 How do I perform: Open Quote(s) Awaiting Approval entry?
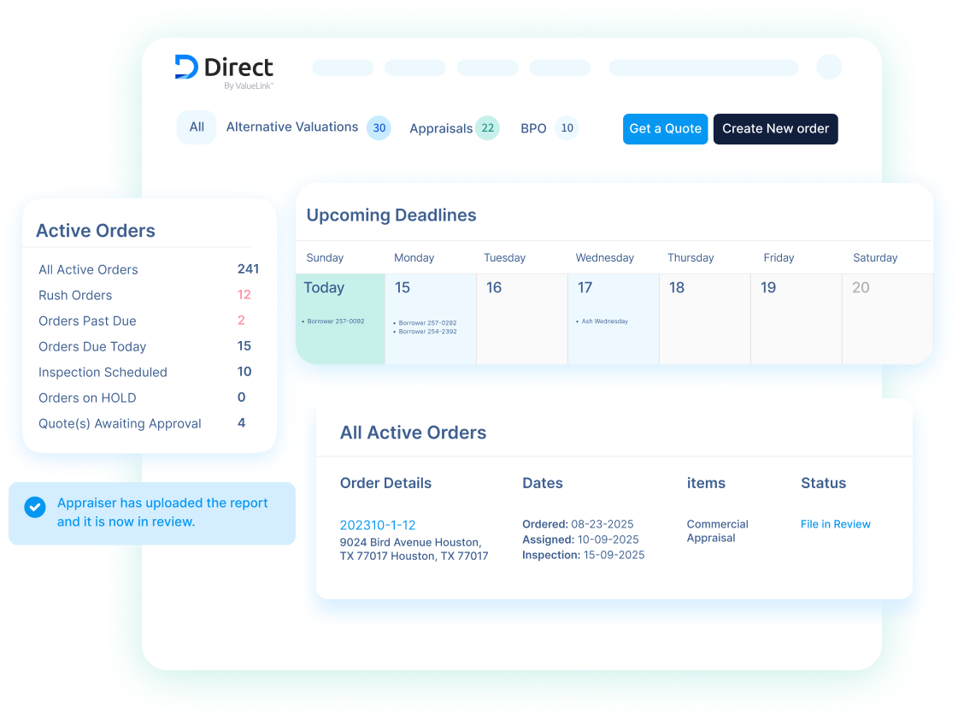click(x=120, y=423)
